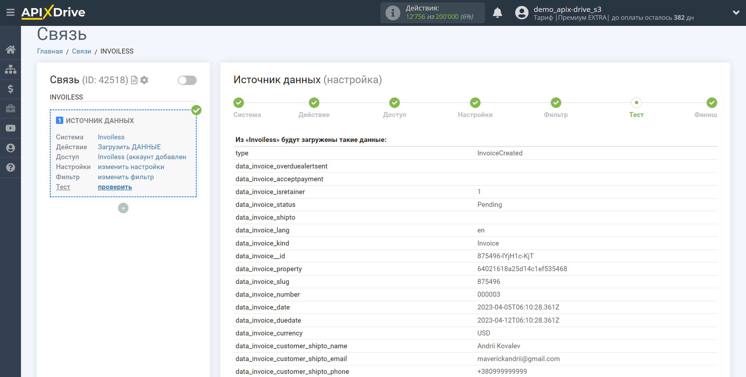Open YouTube video icon in sidebar
Image resolution: width=746 pixels, height=377 pixels.
pyautogui.click(x=10, y=128)
